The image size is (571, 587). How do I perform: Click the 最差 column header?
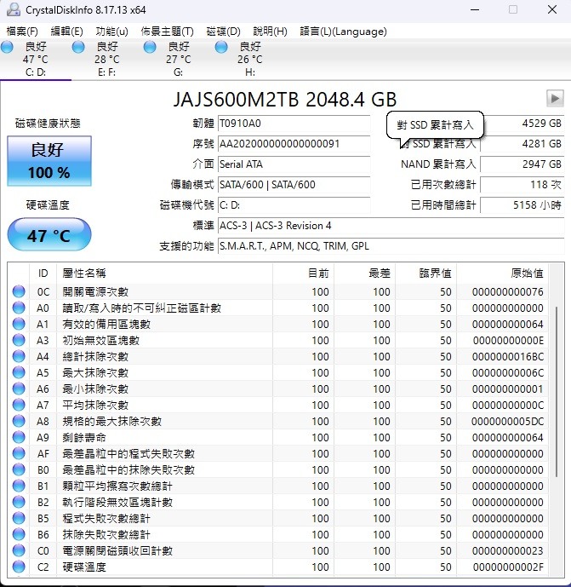tap(364, 273)
